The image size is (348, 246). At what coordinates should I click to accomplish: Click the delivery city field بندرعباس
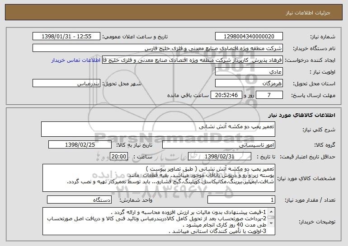coord(66,84)
